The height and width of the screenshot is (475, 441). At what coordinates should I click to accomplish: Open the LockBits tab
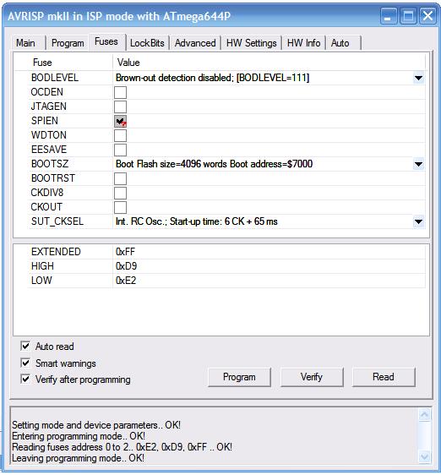[x=147, y=43]
